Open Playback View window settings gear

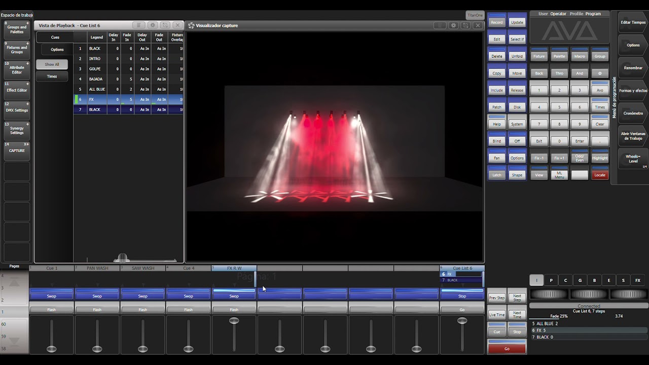pyautogui.click(x=152, y=25)
